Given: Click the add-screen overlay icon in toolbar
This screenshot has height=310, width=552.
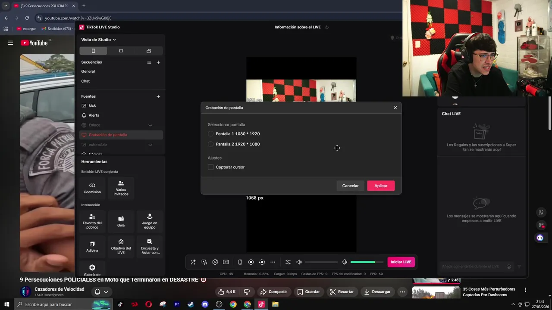Looking at the screenshot, I should tap(226, 262).
